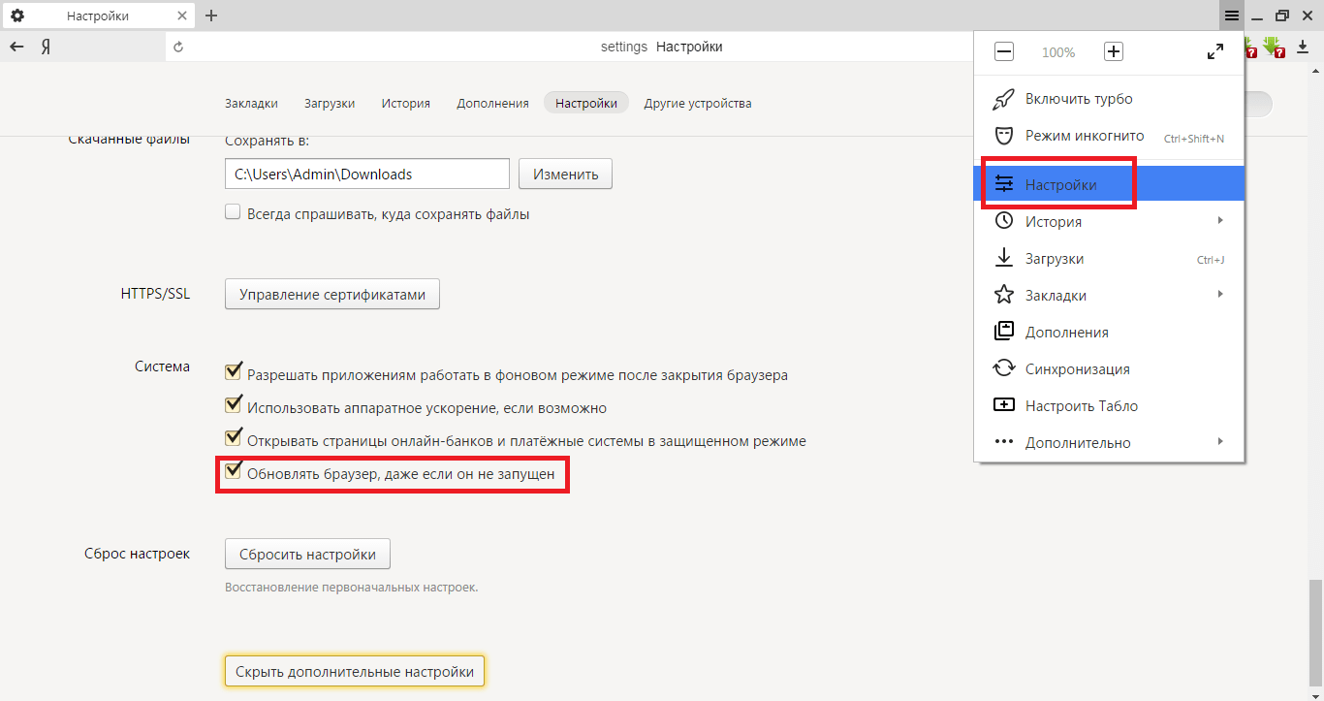The image size is (1324, 701).
Task: Uncheck 'Открывать страницы онлайн-банков' protected mode
Action: click(x=233, y=438)
